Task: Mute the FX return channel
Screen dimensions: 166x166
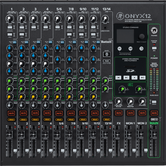Action: pyautogui.click(x=119, y=113)
